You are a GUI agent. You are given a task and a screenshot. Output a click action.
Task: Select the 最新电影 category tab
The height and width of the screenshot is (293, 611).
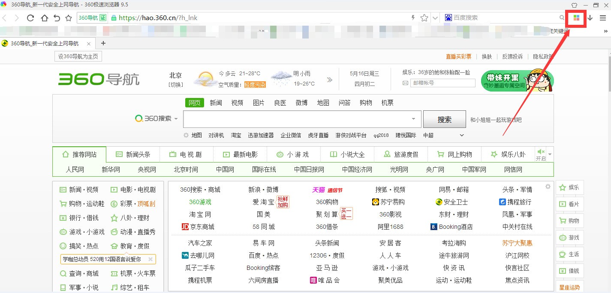pyautogui.click(x=240, y=154)
